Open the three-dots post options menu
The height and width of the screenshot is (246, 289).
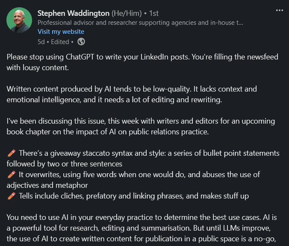click(x=280, y=10)
